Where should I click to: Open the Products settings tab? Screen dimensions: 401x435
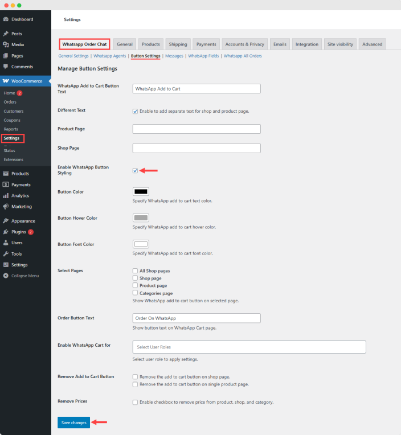[x=151, y=44]
